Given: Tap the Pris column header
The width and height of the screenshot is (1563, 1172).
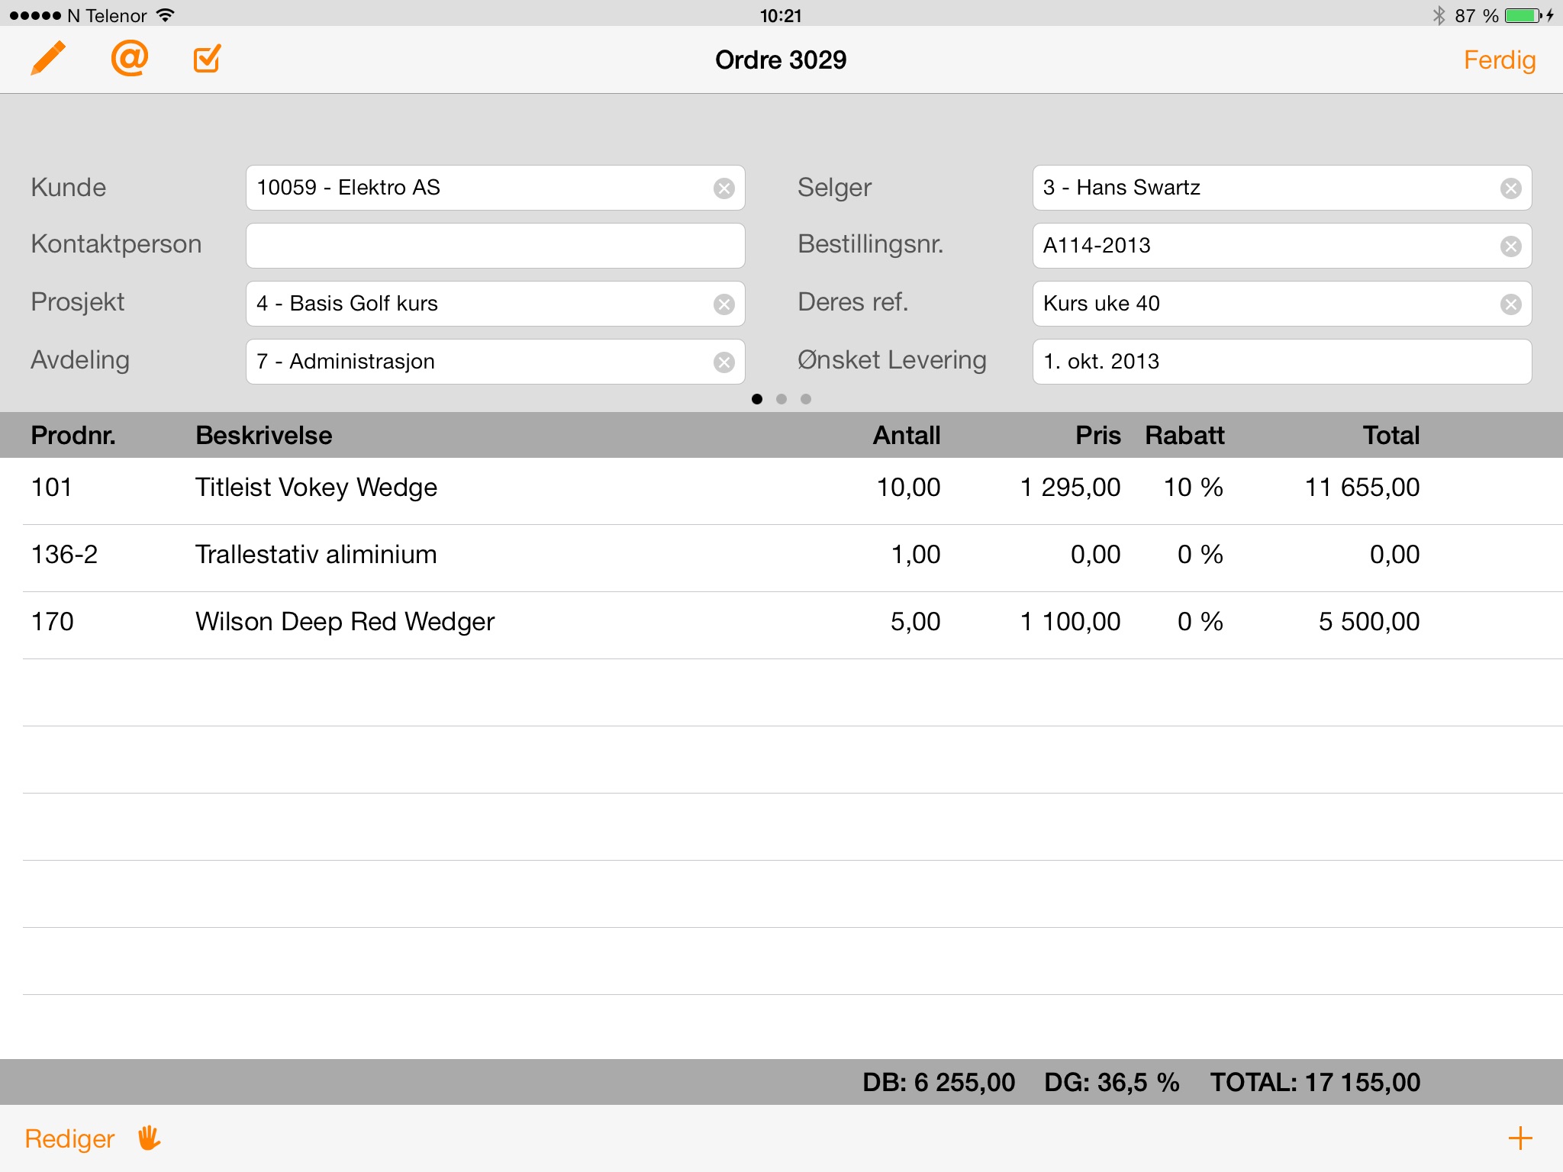Looking at the screenshot, I should pos(1097,435).
